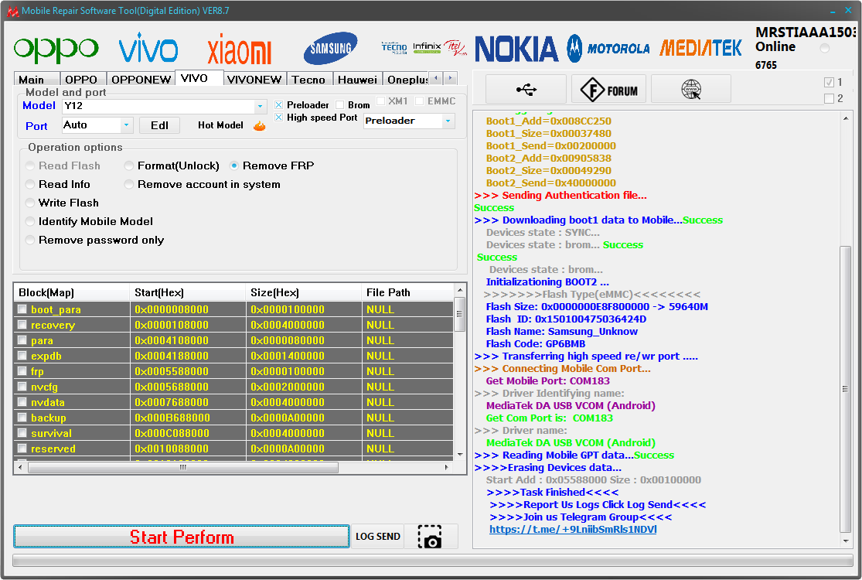Click the Size(Hex) column header
Image resolution: width=862 pixels, height=580 pixels.
[x=304, y=292]
